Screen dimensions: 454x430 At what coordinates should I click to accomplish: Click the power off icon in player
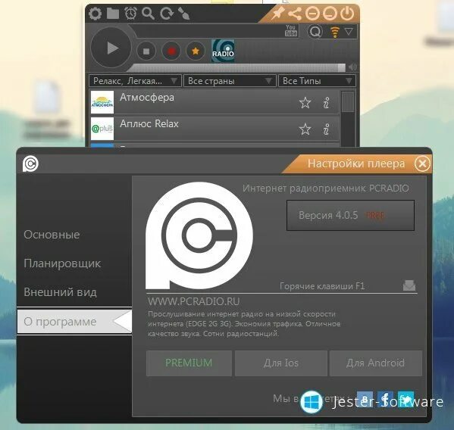(347, 14)
